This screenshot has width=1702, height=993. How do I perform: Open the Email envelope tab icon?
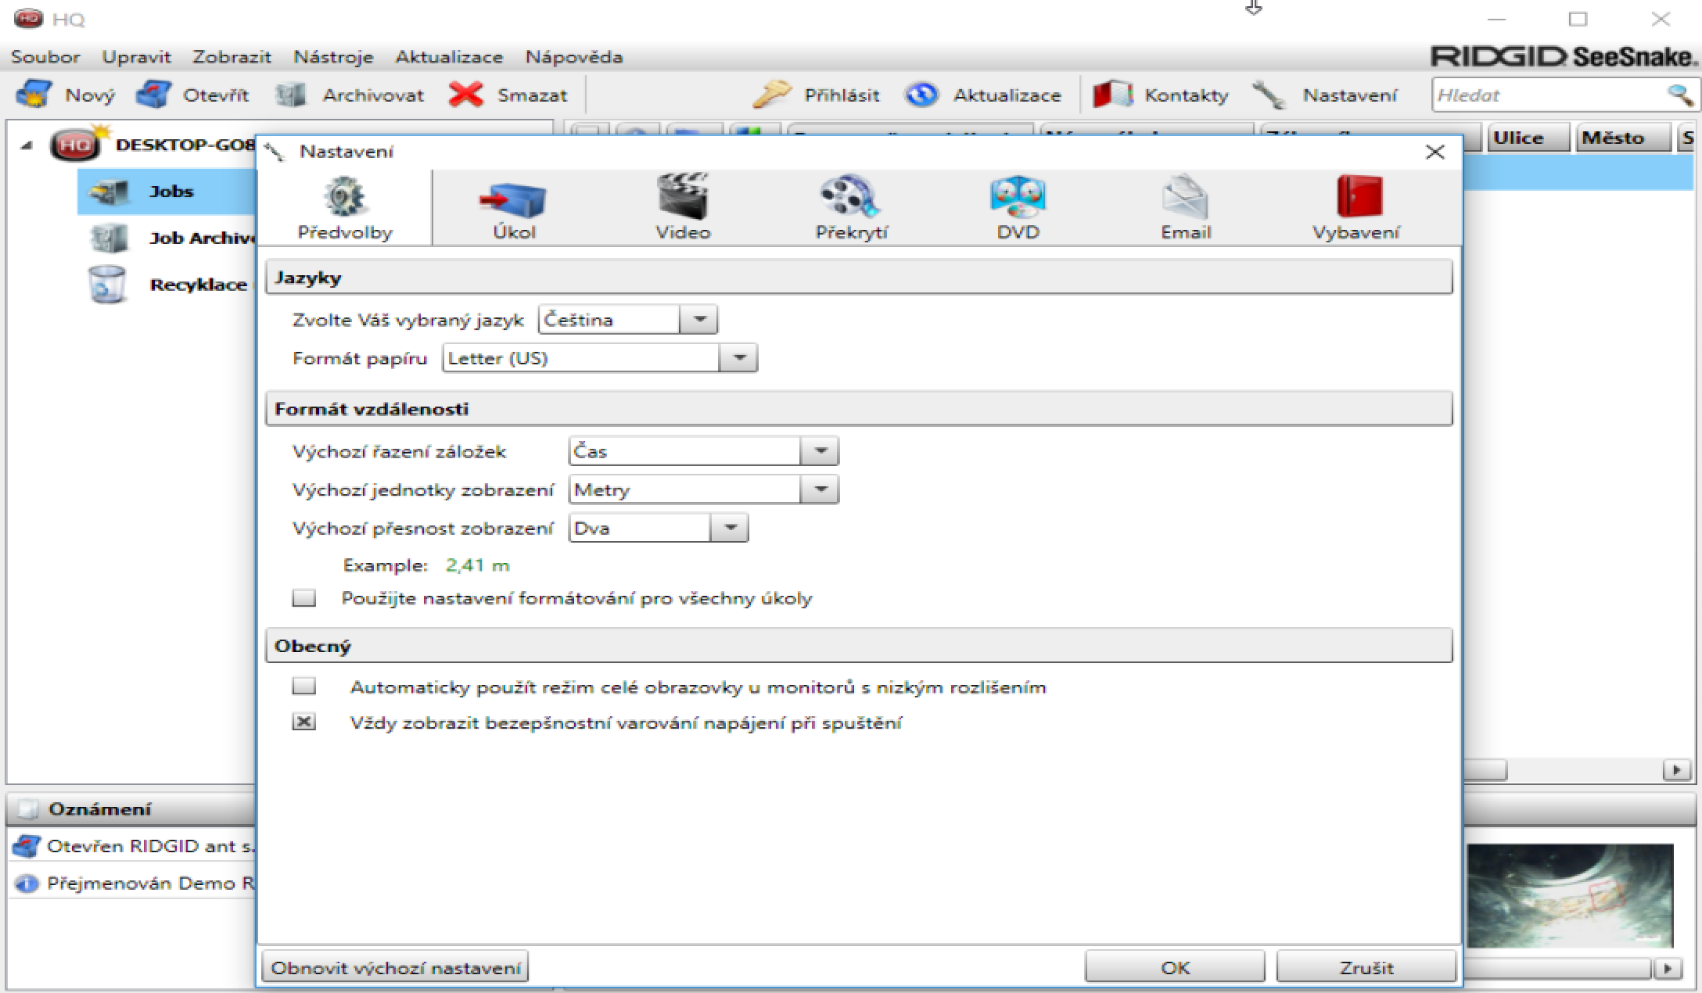click(1185, 196)
